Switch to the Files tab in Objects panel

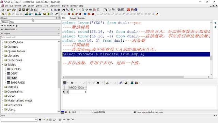pos(12,22)
